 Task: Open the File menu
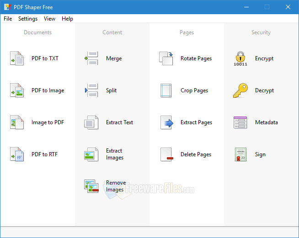pyautogui.click(x=8, y=19)
